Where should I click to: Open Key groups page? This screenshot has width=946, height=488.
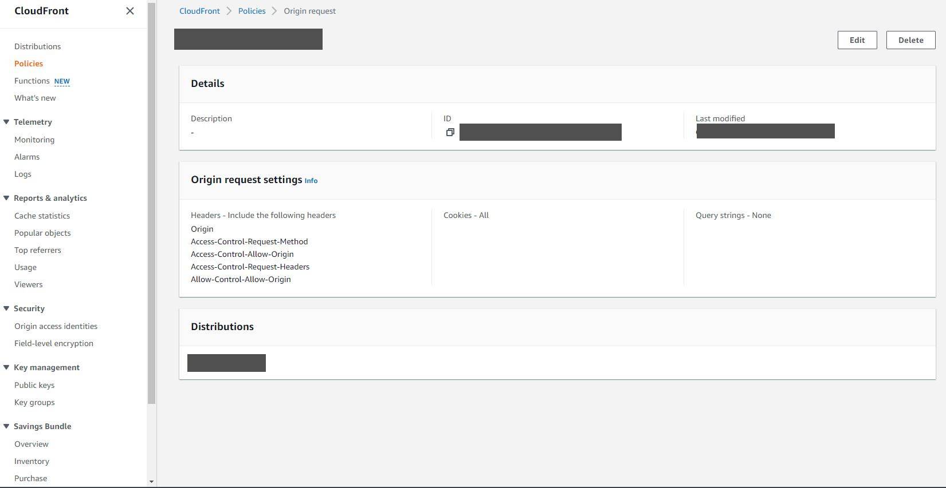(x=34, y=402)
